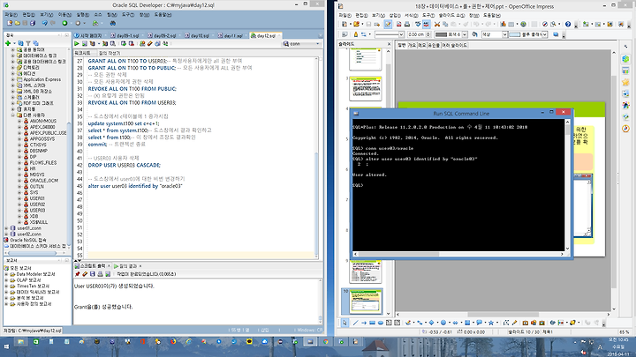Switch to Slide Sorter view tab in Impress
The width and height of the screenshot is (636, 357).
454,45
